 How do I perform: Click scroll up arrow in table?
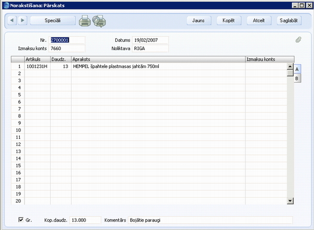290,66
